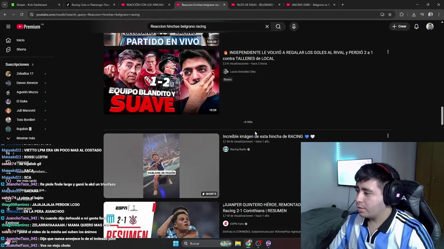444x249 pixels.
Task: Expand the Suscripciones section chevron
Action: coord(33,65)
